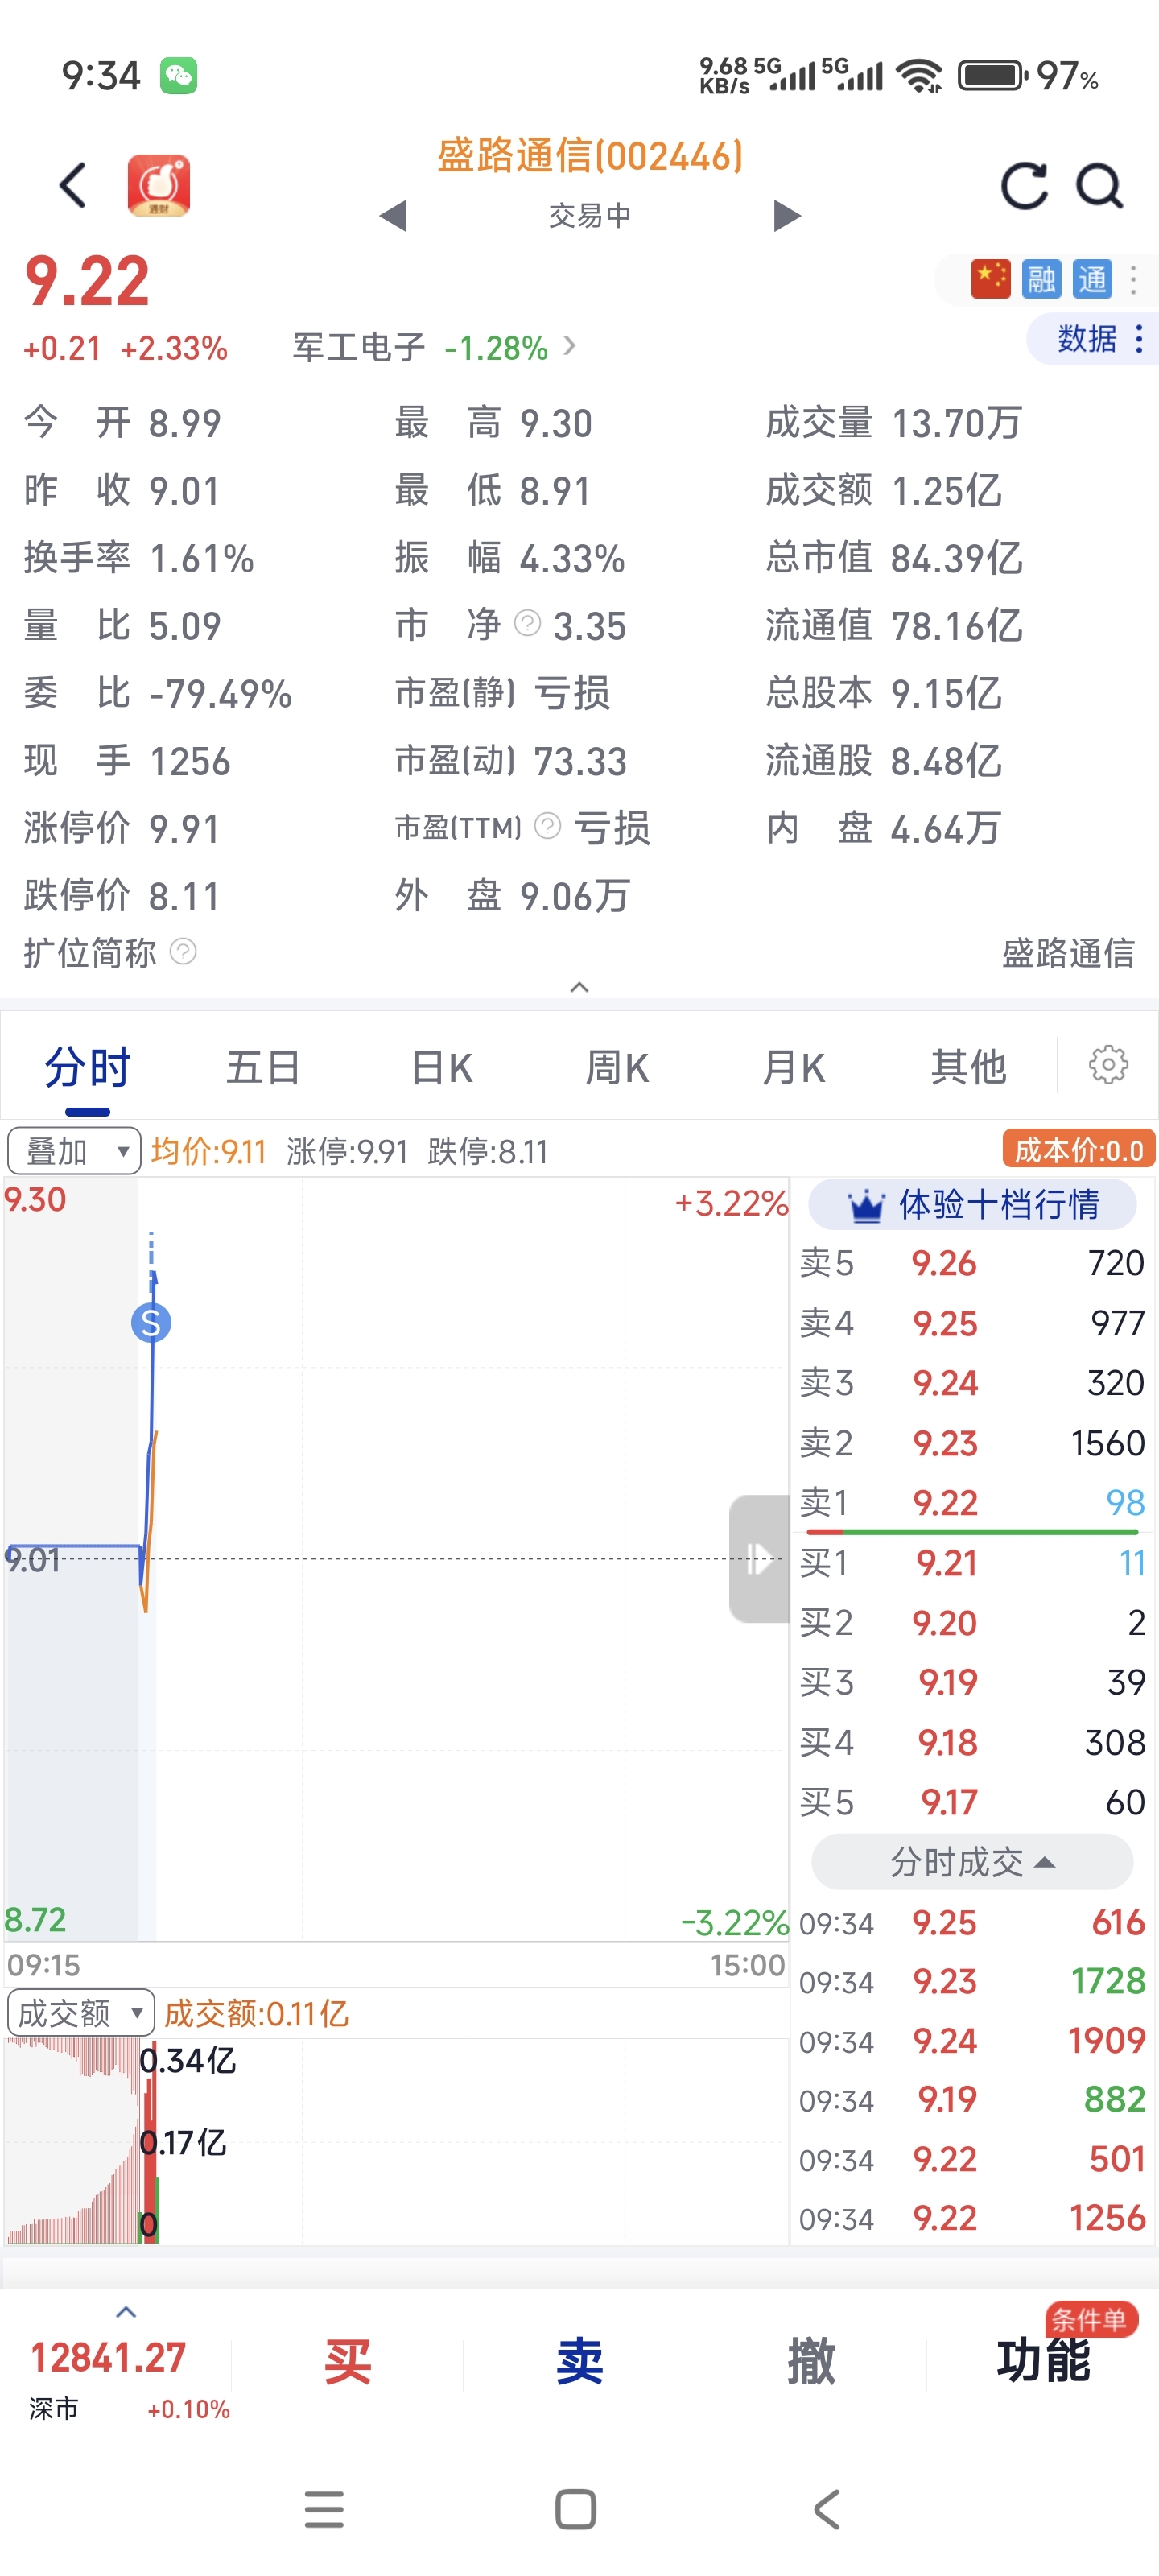This screenshot has width=1159, height=2576.
Task: Toggle the 分时成交 trade list
Action: pyautogui.click(x=972, y=1862)
